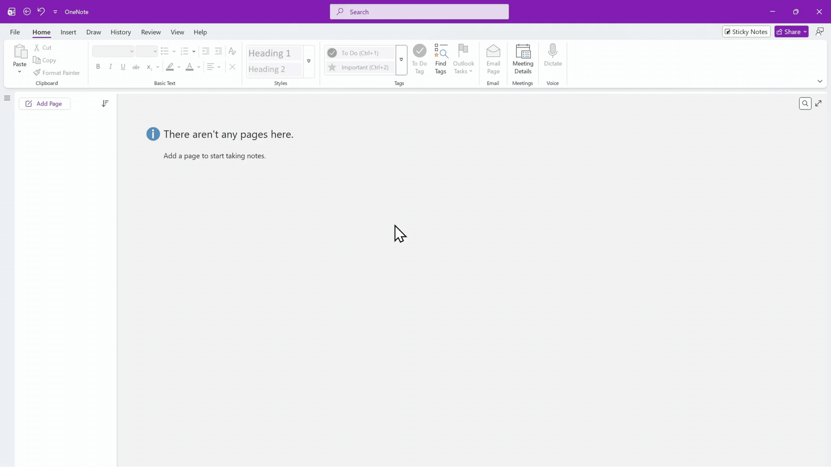831x467 pixels.
Task: Expand subscript/superscript dropdown arrow
Action: click(x=158, y=67)
